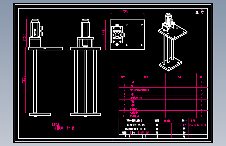Image resolution: width=226 pixels, height=146 pixels.
Task: Click the surface roughness symbol marked 3.2
Action: [x=203, y=11]
